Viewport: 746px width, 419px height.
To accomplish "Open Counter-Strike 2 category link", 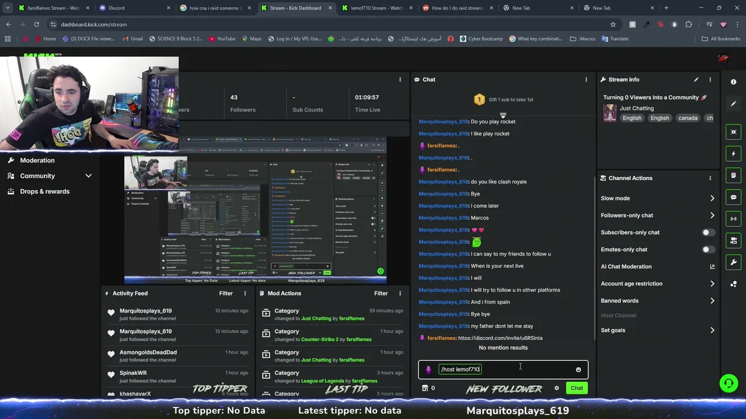I will click(319, 339).
